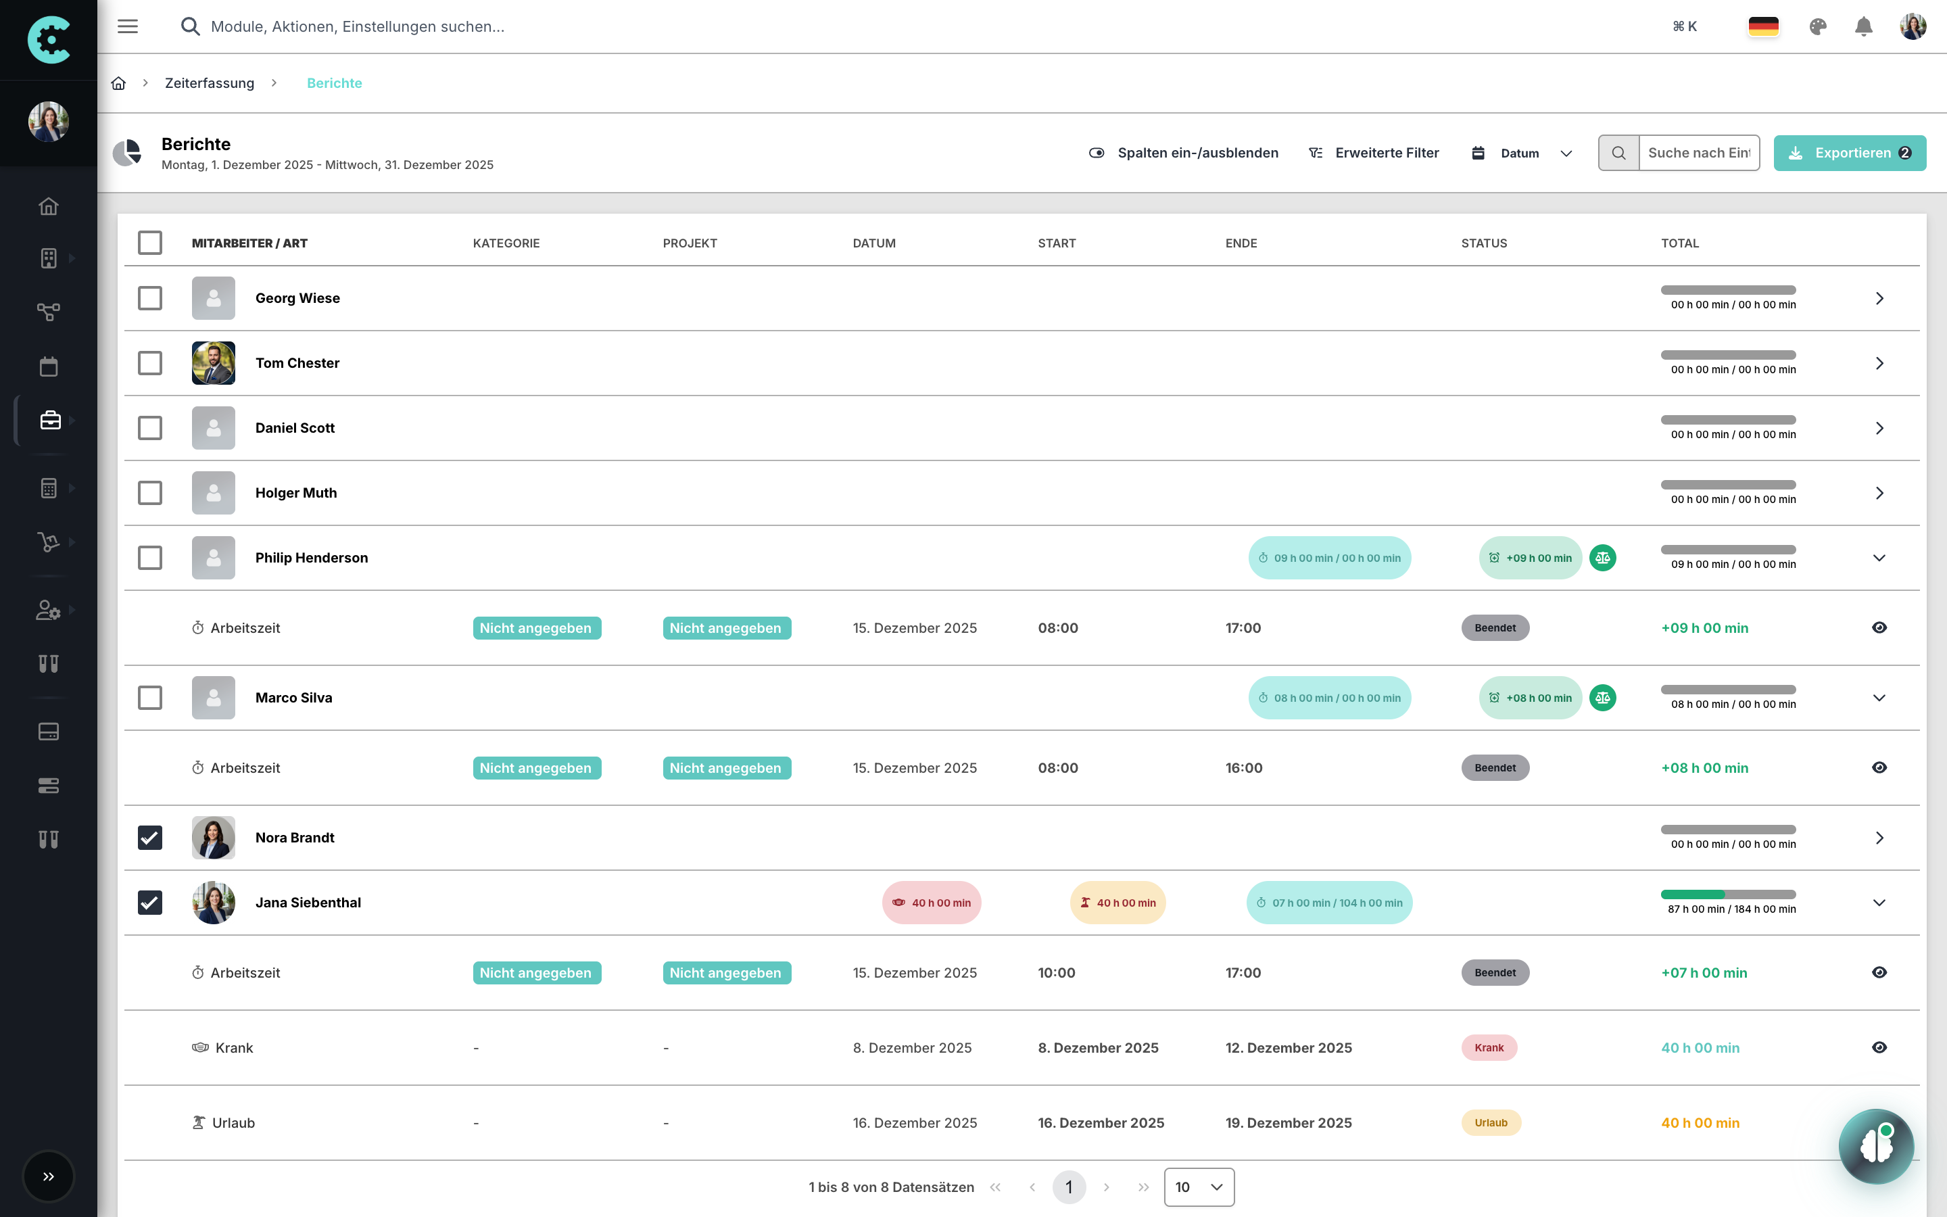Uncheck the Nora Brandt checkbox
Image resolution: width=1947 pixels, height=1217 pixels.
coord(149,838)
